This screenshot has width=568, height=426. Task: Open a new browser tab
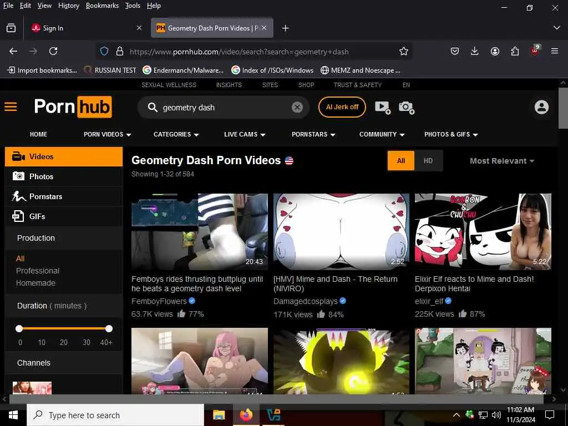285,28
